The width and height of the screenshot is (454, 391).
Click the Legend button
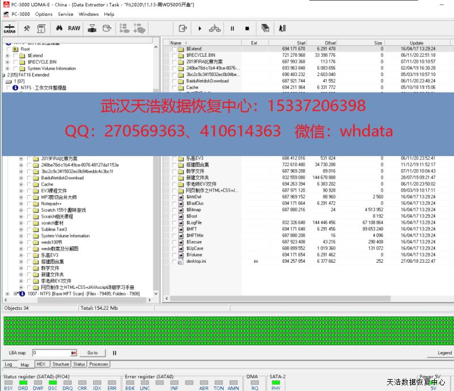pos(444,353)
